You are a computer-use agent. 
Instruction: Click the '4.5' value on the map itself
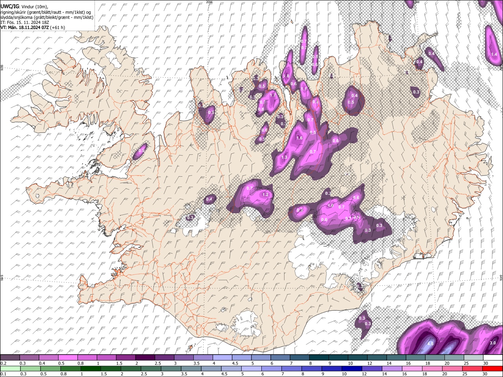430,344
